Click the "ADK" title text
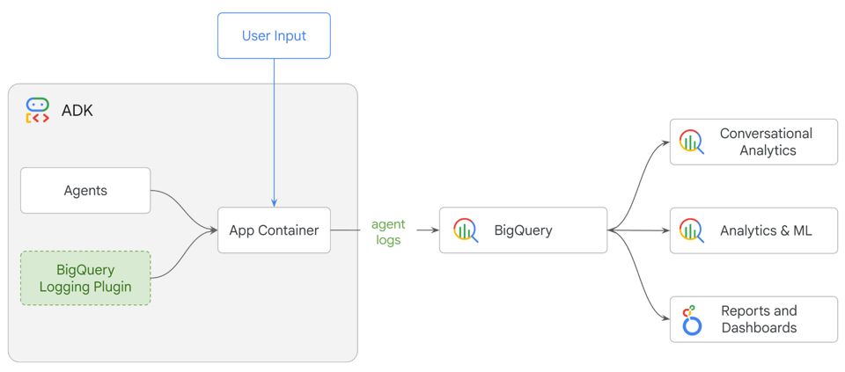This screenshot has height=372, width=845. point(77,111)
